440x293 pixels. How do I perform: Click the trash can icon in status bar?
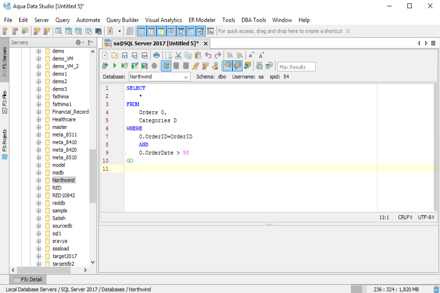tap(436, 289)
